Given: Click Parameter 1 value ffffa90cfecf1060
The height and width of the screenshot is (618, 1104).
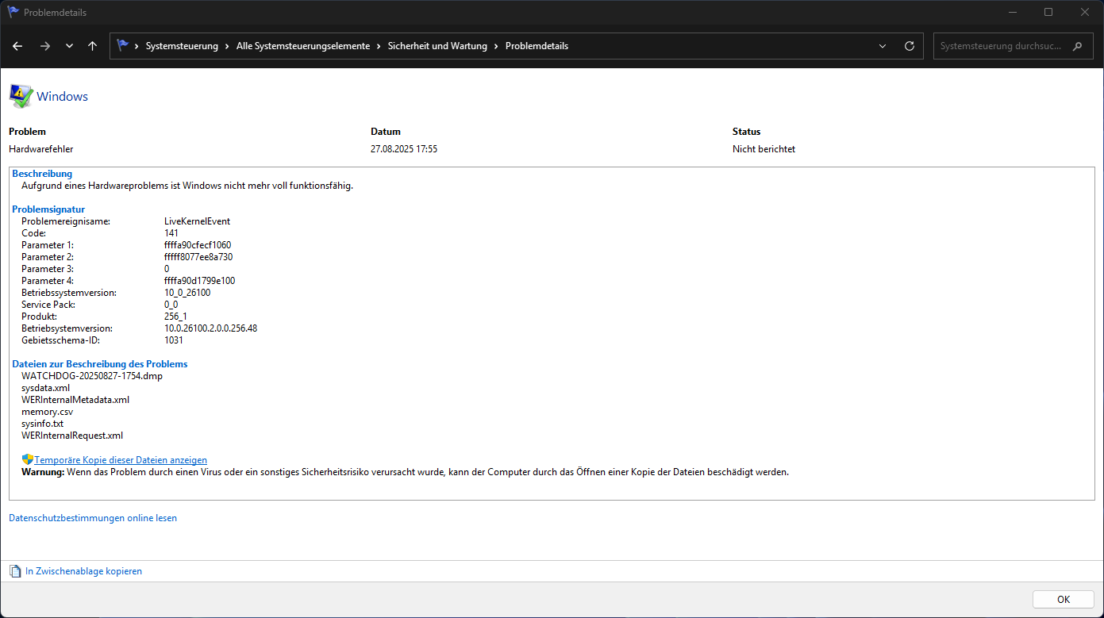Looking at the screenshot, I should click(198, 245).
